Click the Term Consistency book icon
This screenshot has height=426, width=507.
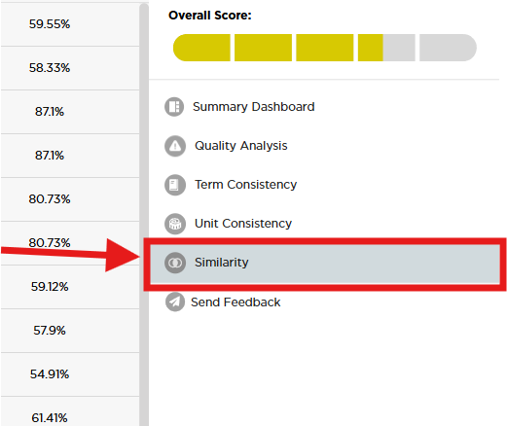[x=175, y=185]
